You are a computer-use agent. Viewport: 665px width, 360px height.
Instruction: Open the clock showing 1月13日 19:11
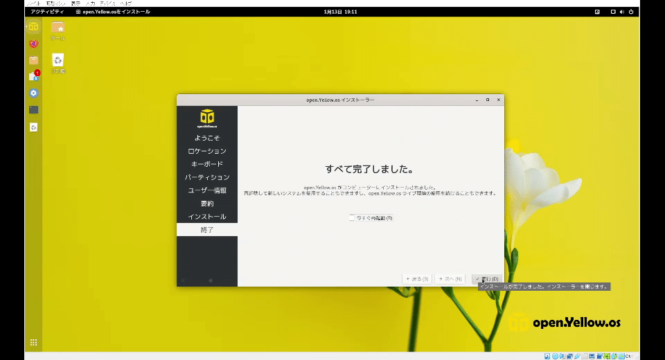tap(340, 12)
